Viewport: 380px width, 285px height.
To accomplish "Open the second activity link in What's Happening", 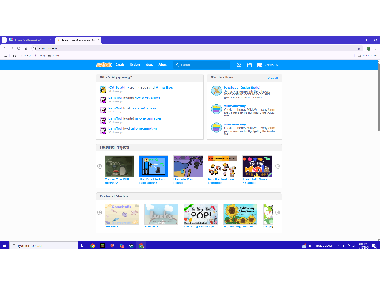I will [x=135, y=98].
